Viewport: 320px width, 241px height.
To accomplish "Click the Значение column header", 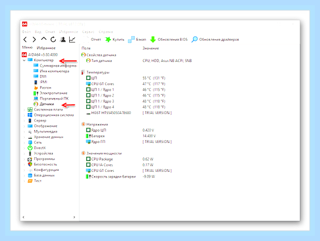I will pyautogui.click(x=151, y=48).
